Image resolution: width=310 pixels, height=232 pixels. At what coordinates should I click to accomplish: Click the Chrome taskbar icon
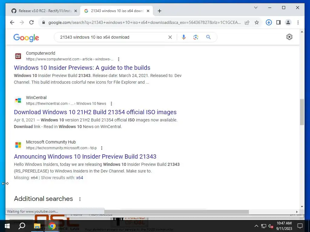[52, 226]
